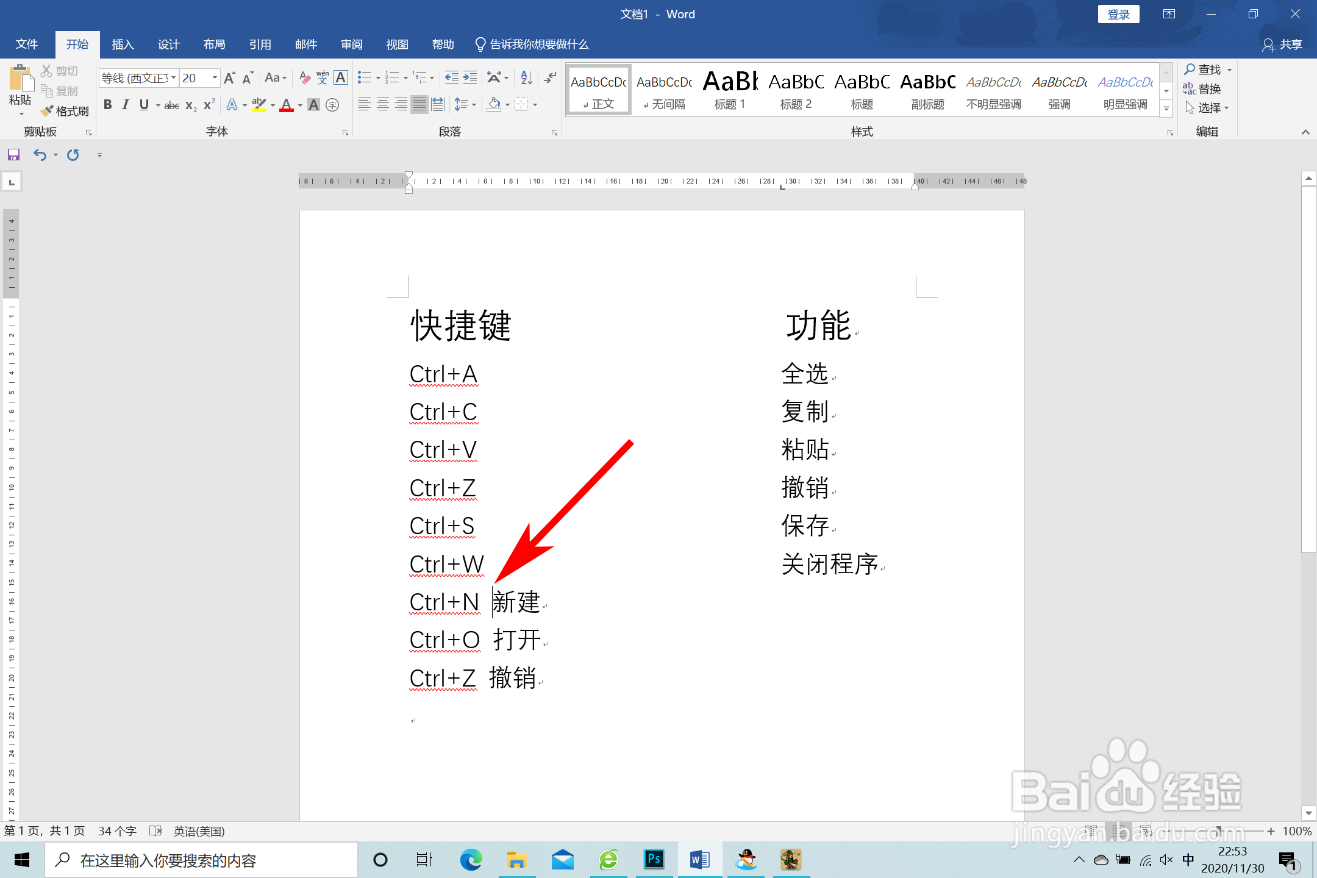Click the Windows search input field

tap(201, 860)
